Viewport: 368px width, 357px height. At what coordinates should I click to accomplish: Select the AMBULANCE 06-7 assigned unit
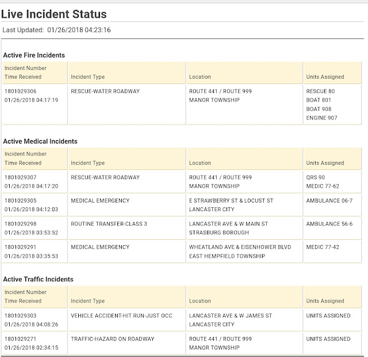coord(329,201)
